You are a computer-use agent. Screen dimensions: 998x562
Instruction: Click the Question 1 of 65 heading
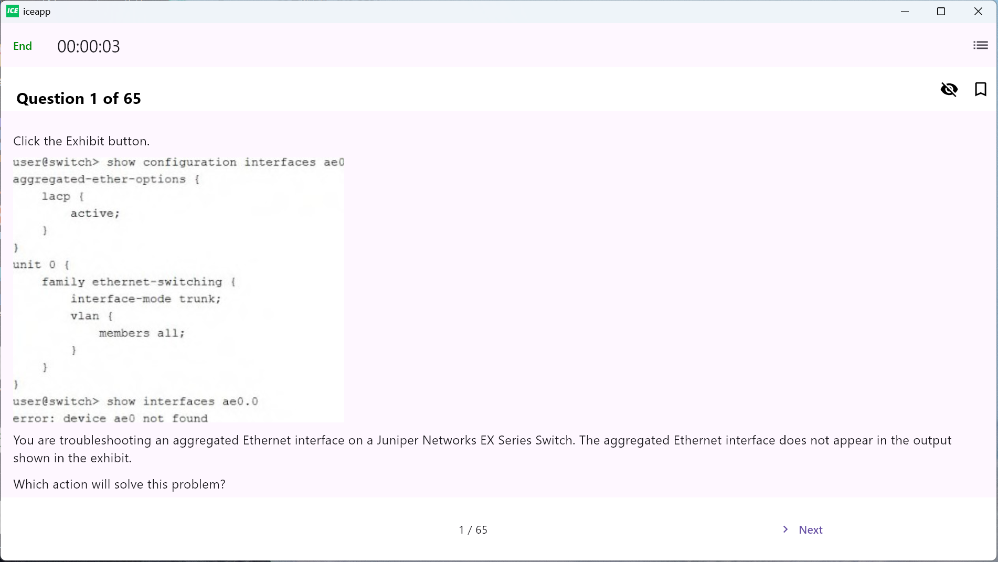point(79,99)
